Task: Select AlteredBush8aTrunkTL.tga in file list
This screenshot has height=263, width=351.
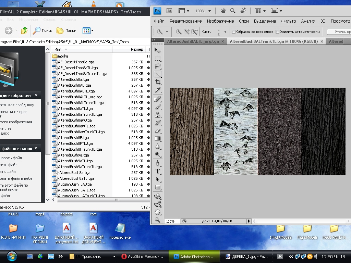Action: pos(80,114)
